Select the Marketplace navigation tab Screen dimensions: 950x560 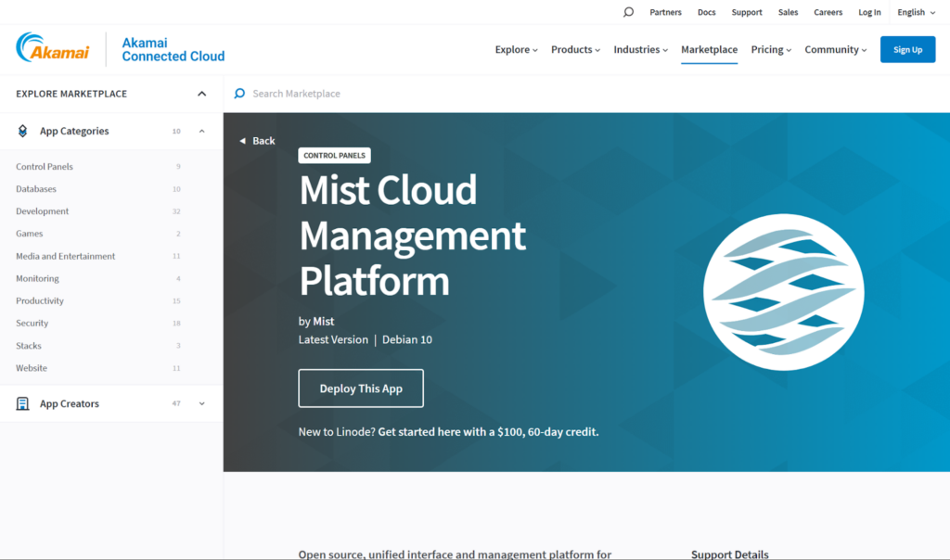point(709,50)
